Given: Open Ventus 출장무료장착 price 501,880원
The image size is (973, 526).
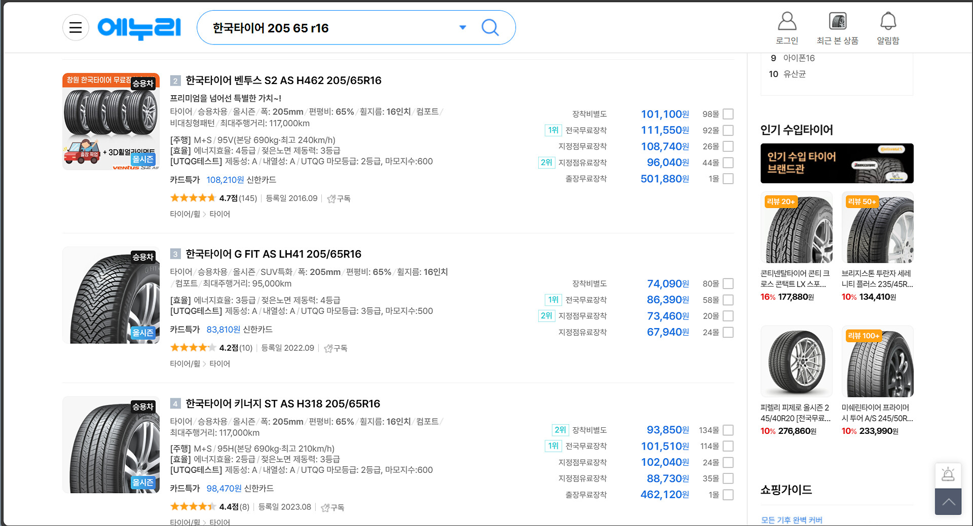Looking at the screenshot, I should pos(665,179).
